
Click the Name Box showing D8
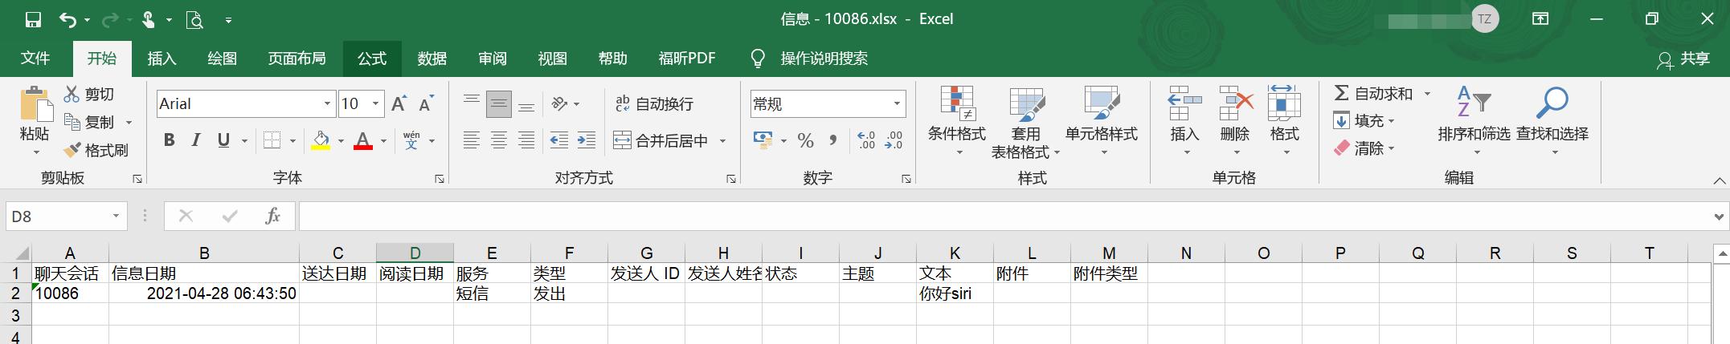pos(58,217)
